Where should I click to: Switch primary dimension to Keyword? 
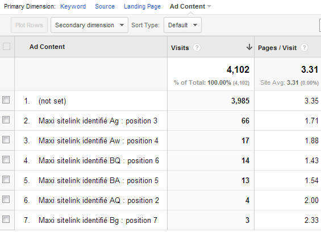tap(73, 6)
